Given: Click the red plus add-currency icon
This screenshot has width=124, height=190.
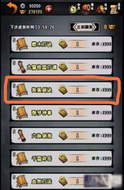Looking at the screenshot, I should click(49, 9).
